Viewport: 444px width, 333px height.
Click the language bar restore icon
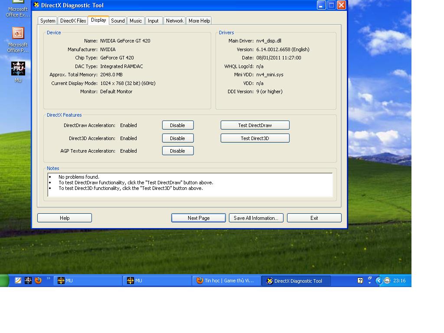coord(370,278)
